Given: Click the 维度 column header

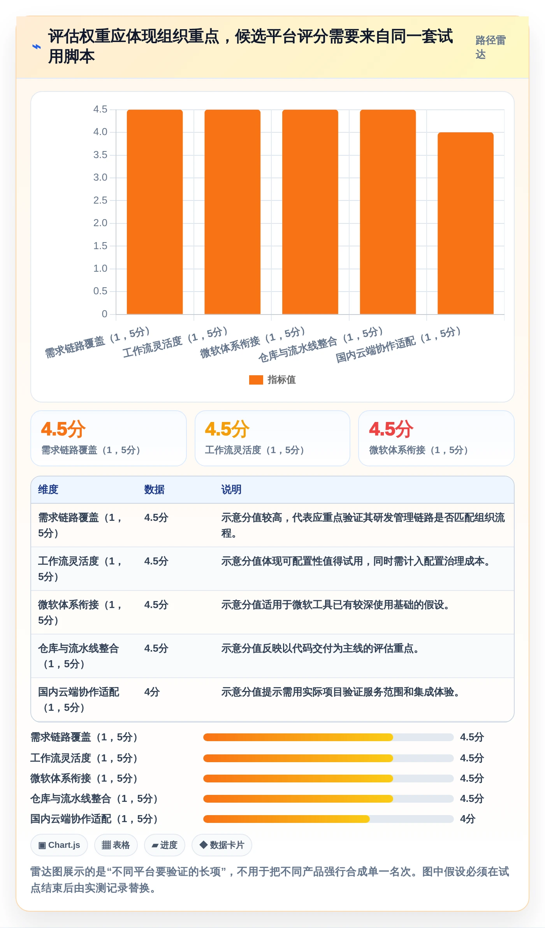Looking at the screenshot, I should click(48, 490).
